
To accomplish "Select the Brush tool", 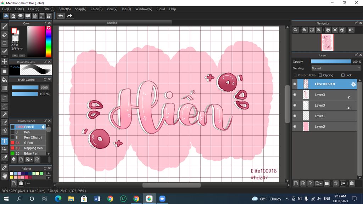I will click(x=4, y=27).
